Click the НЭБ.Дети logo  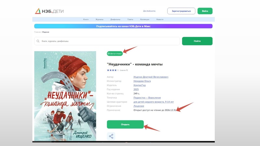49,11
